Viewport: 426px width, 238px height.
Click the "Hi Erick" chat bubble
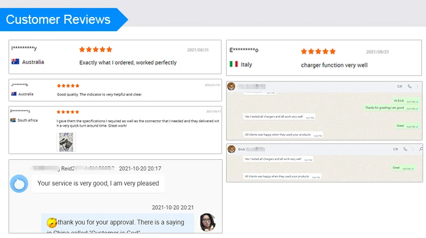tap(407, 101)
